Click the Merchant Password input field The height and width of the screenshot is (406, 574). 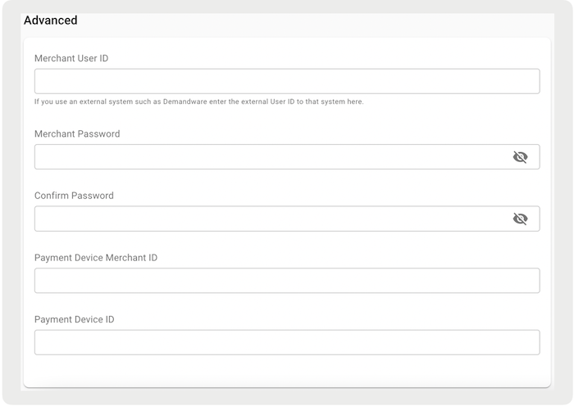click(287, 157)
